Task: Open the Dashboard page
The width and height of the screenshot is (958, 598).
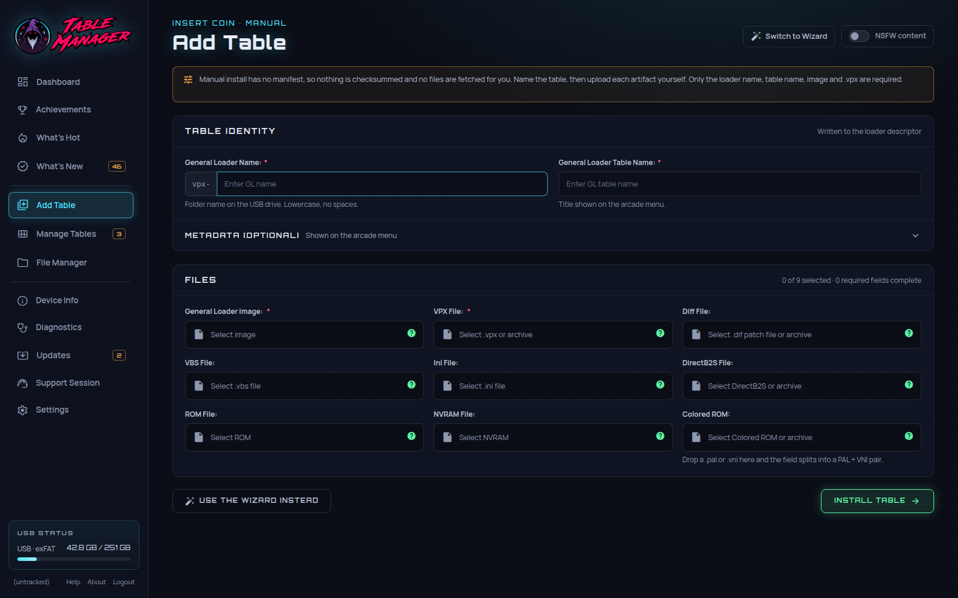Action: 71,82
